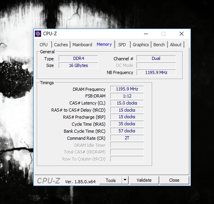Viewport: 214px width, 204px height.
Task: Open the CPU tab
Action: pyautogui.click(x=44, y=45)
